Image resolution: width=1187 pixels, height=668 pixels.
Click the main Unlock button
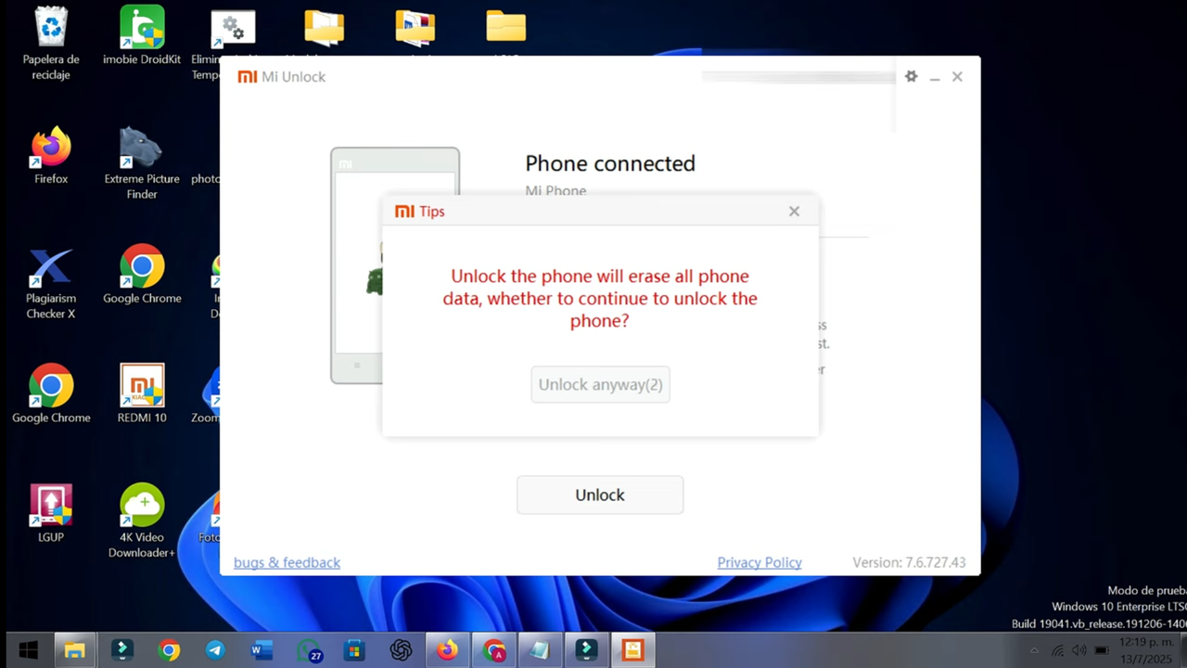click(600, 495)
